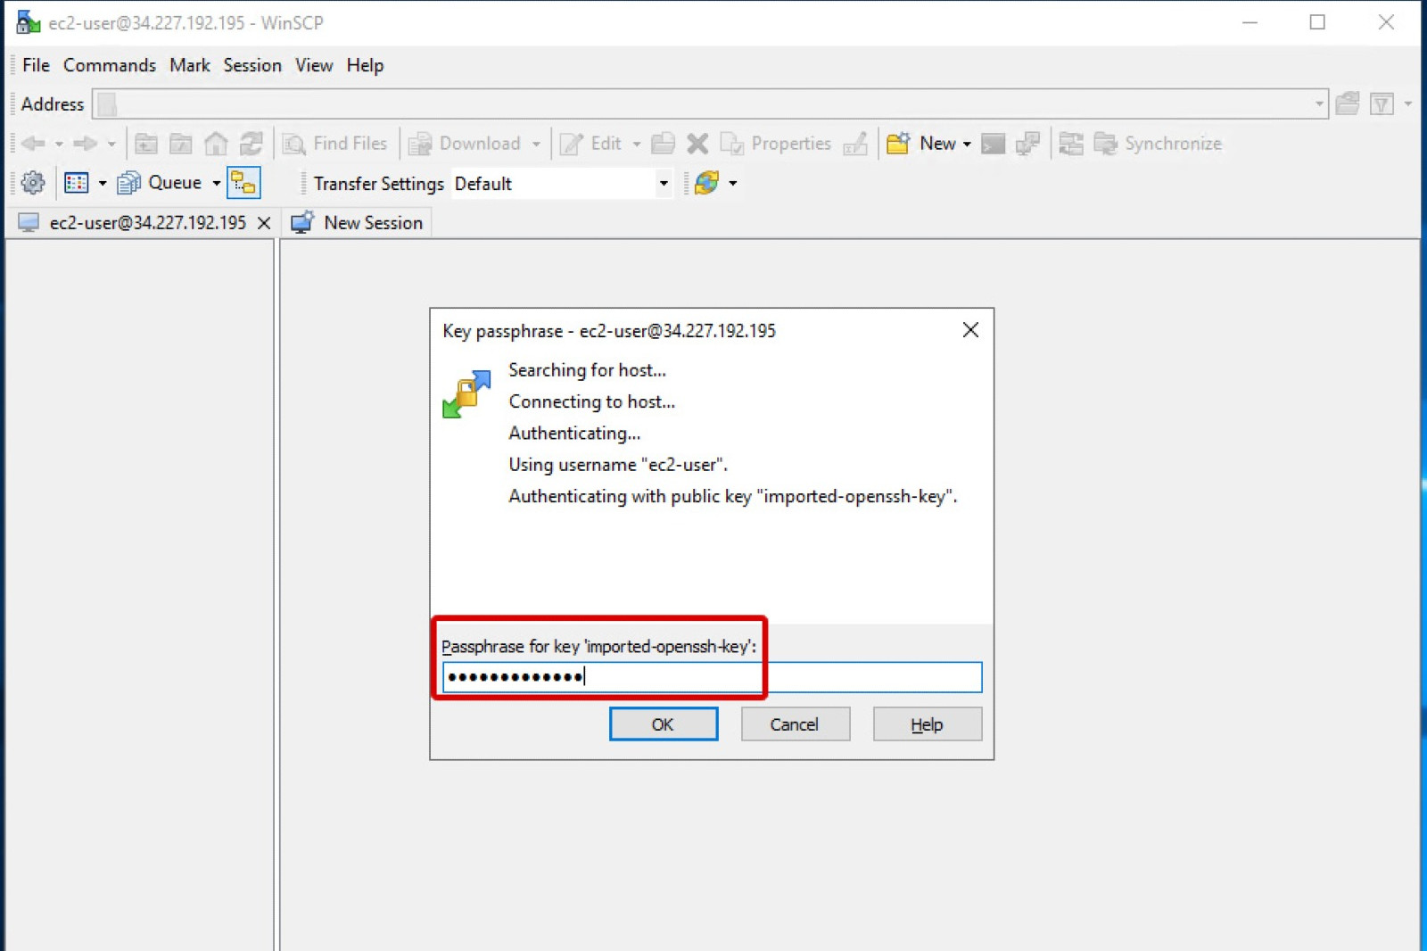Click the "Connecting to host..." text line
1427x951 pixels.
coord(591,401)
